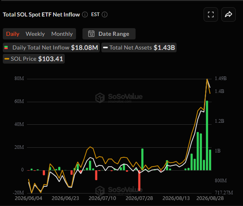Switch to the Daily view tab
The height and width of the screenshot is (206, 243).
click(x=13, y=34)
